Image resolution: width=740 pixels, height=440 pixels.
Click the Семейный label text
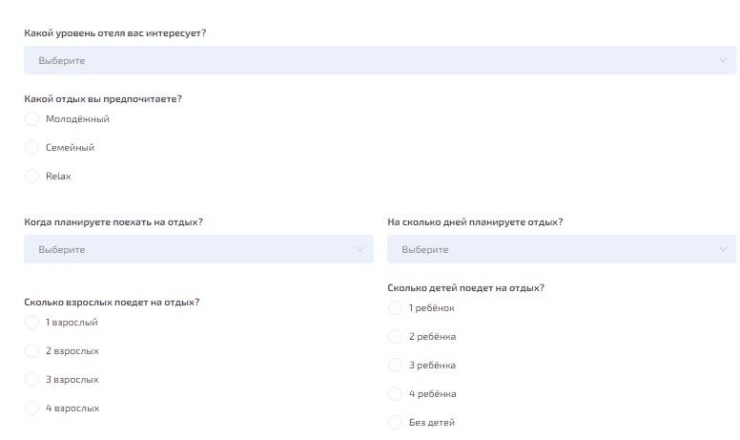[x=70, y=147]
